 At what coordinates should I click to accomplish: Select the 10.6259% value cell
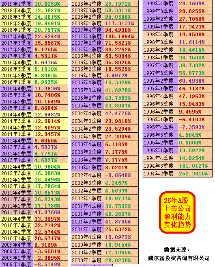tap(51, 3)
